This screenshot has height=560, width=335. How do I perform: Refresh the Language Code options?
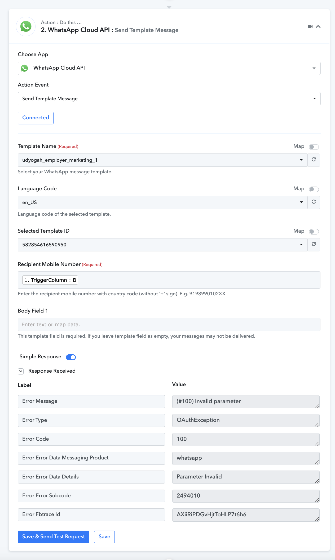tap(314, 202)
